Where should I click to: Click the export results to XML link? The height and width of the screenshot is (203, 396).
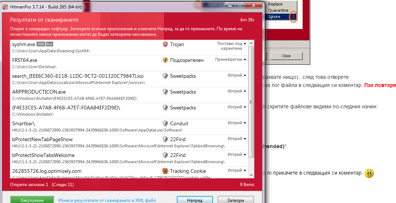(x=107, y=200)
